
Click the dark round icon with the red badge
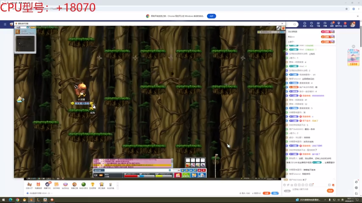[x=48, y=185]
